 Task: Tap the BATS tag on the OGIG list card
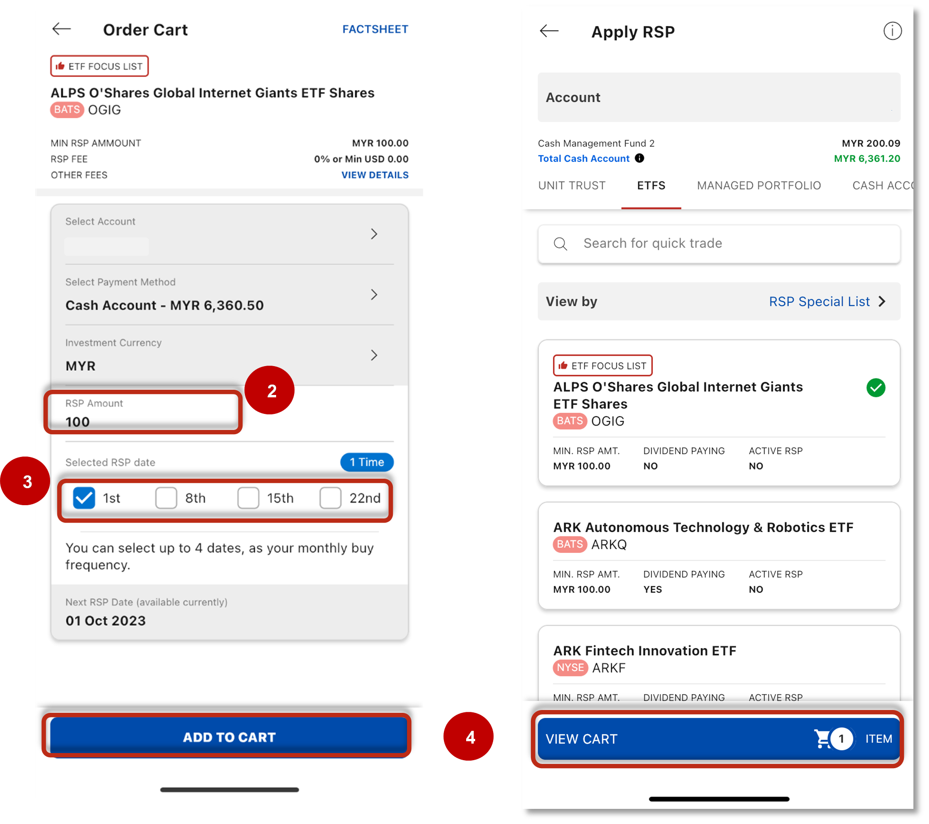pyautogui.click(x=570, y=421)
